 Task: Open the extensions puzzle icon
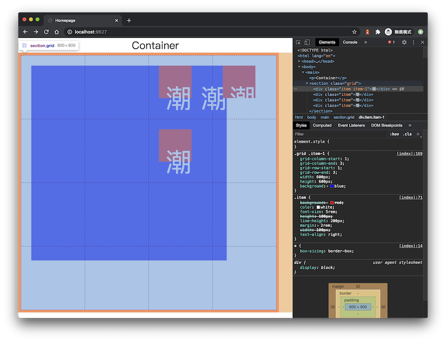378,32
